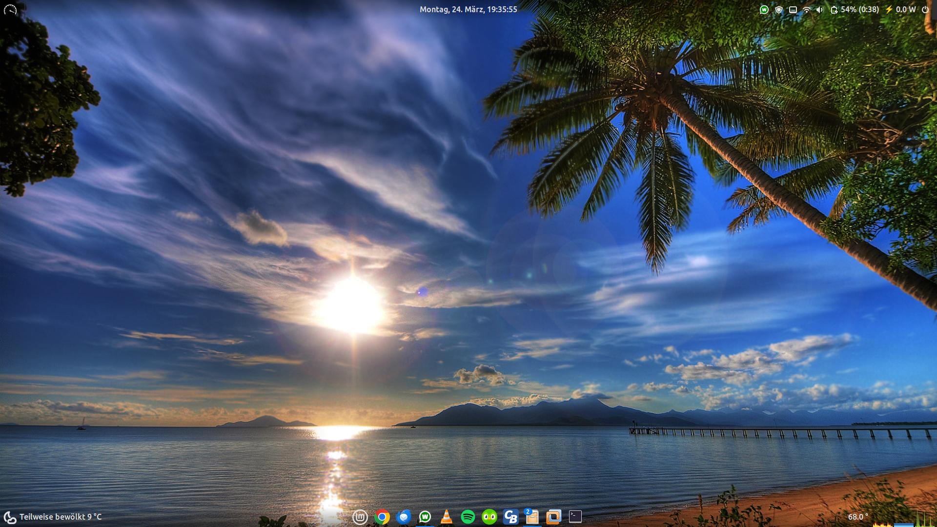The height and width of the screenshot is (527, 937).
Task: Open the Linux Mint menu
Action: (x=360, y=517)
